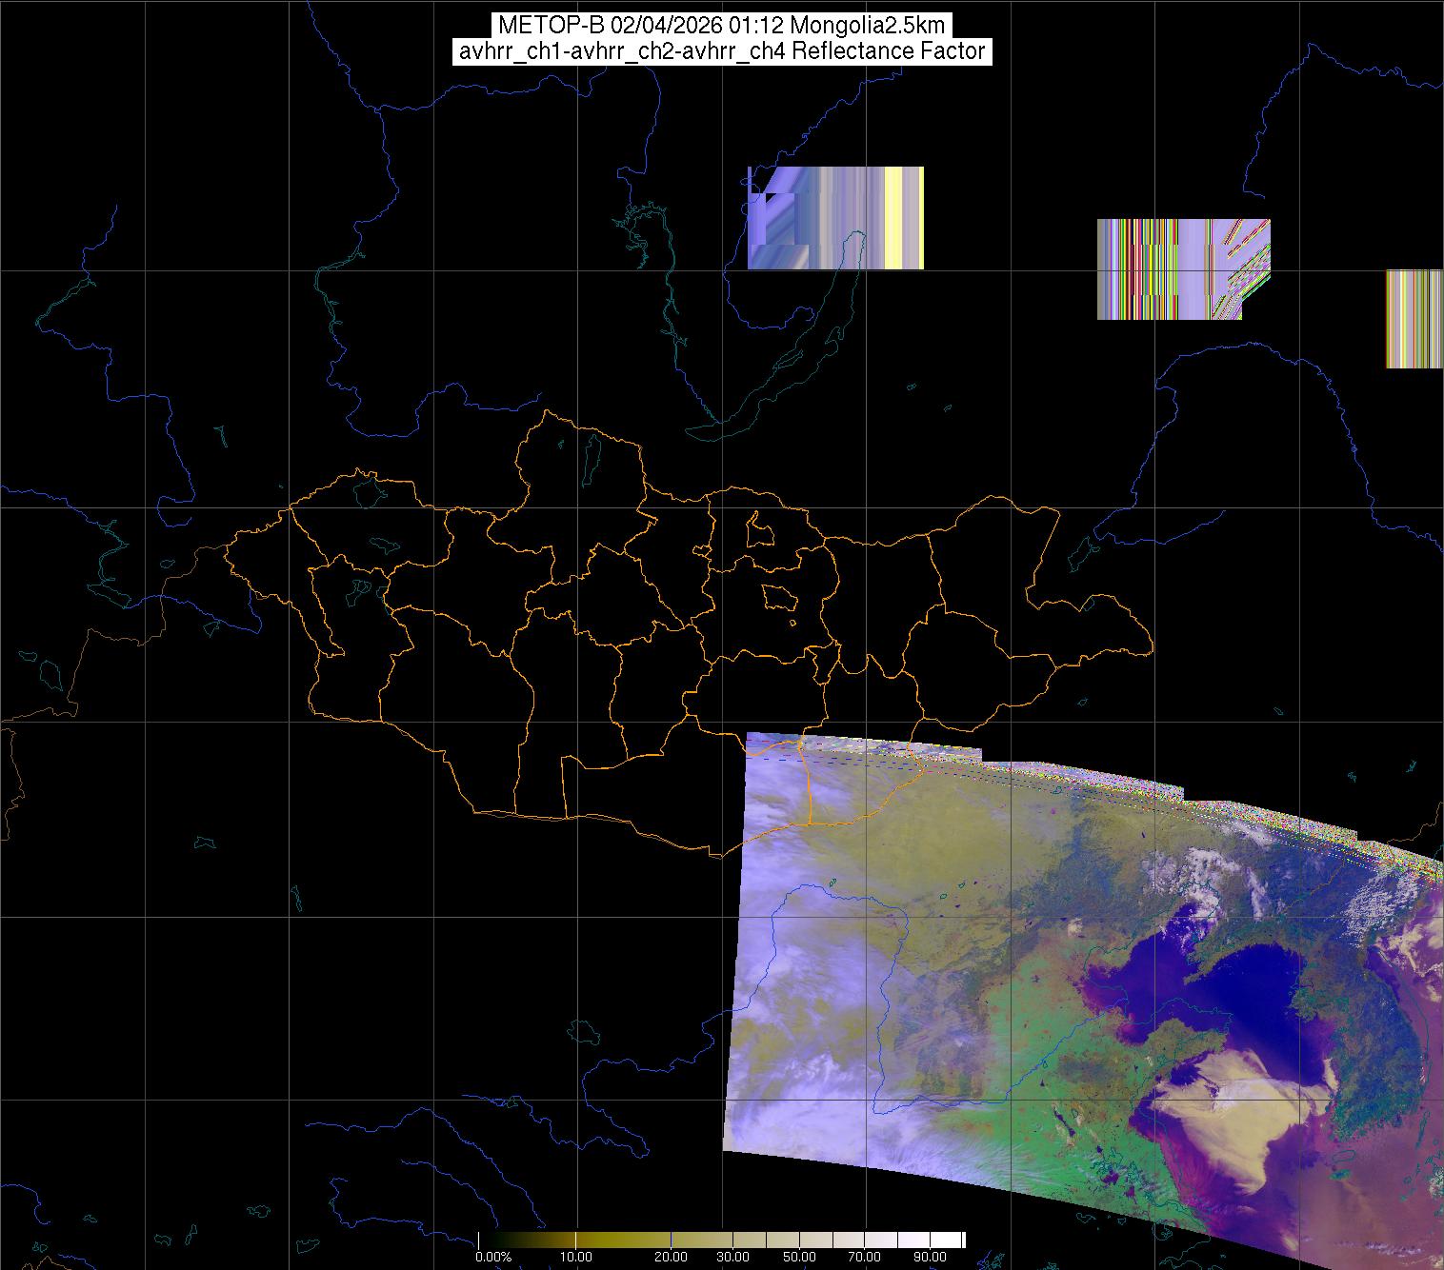
Task: Click the "50.00" color scale label
Action: (x=801, y=1258)
